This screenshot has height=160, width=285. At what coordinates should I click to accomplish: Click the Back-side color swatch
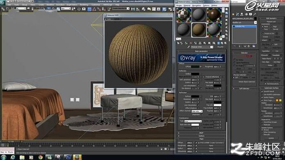pos(195,124)
